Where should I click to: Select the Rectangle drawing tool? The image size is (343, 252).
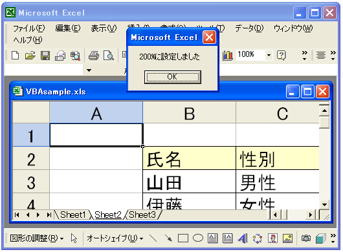point(183,238)
